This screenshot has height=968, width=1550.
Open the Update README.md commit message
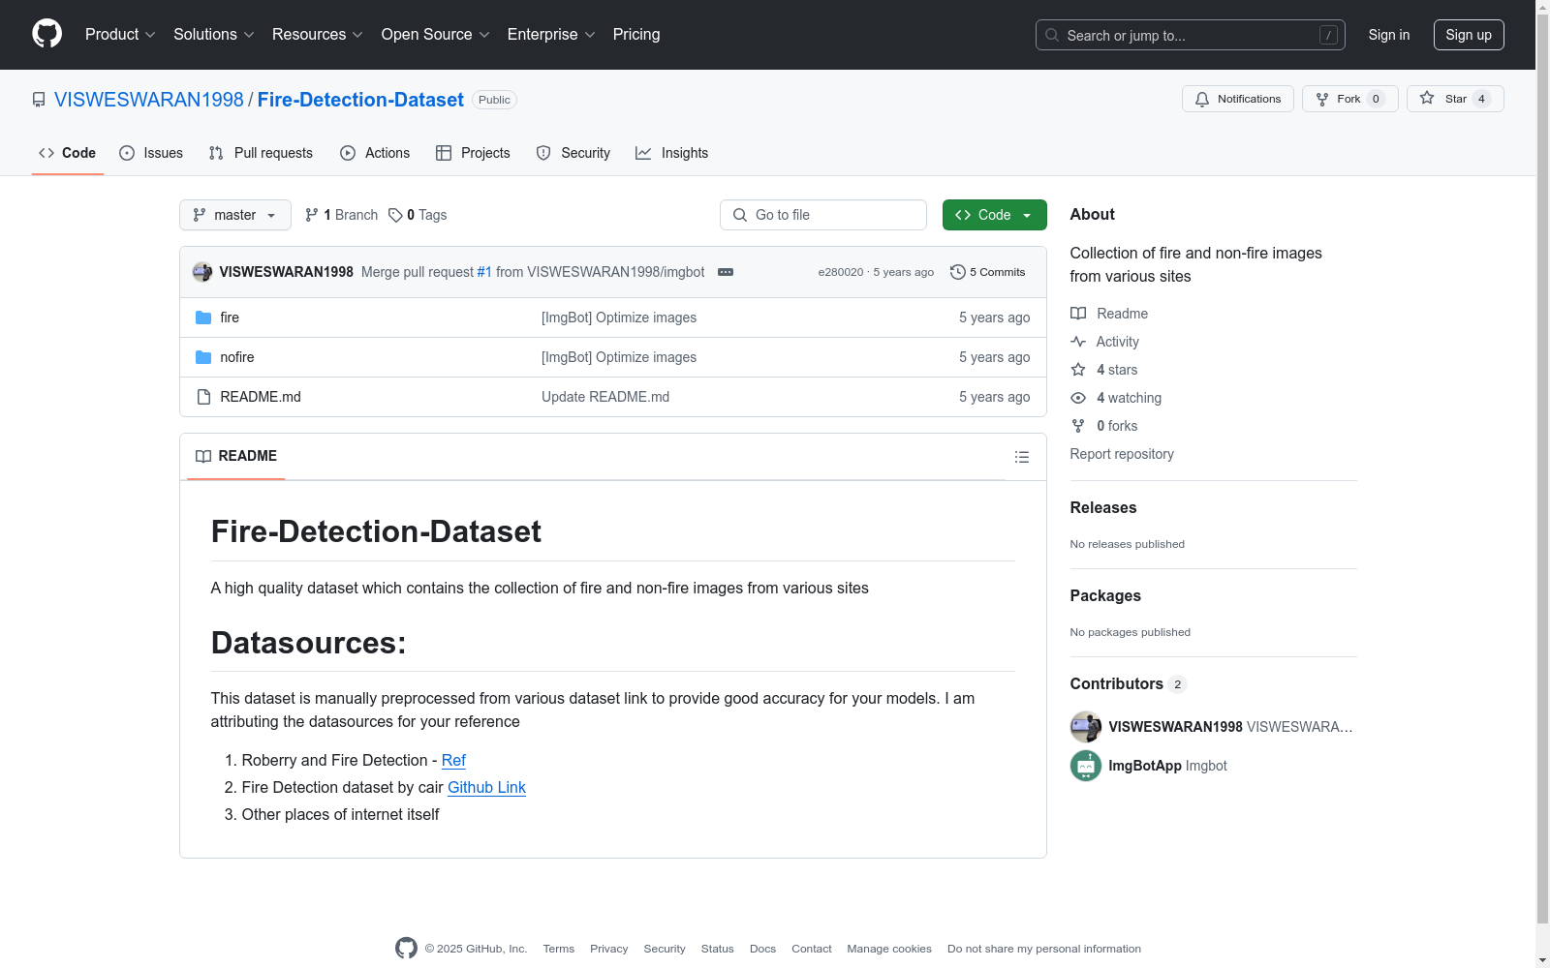605,397
